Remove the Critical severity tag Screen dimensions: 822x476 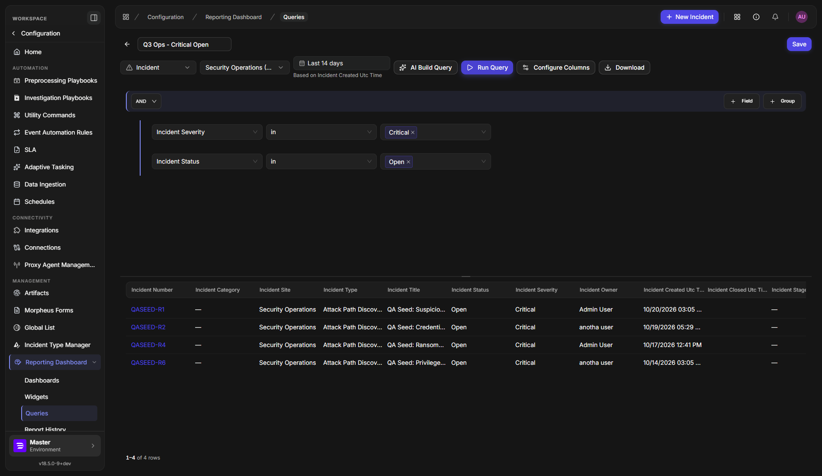pos(413,132)
